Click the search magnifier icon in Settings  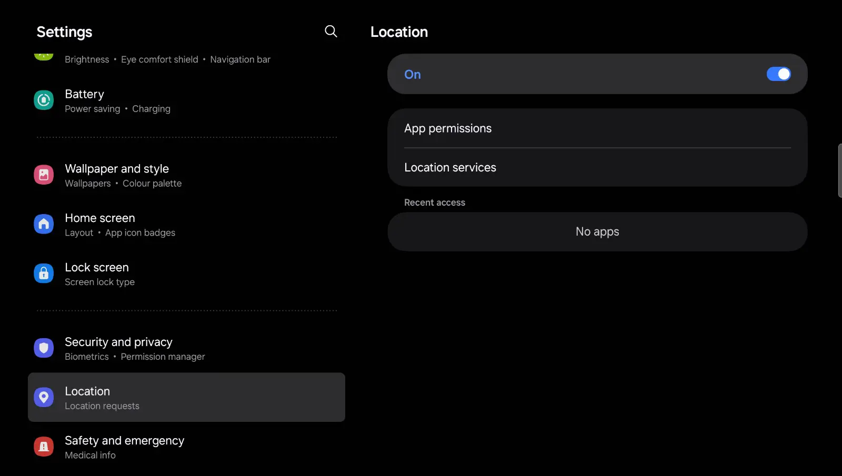click(x=330, y=32)
